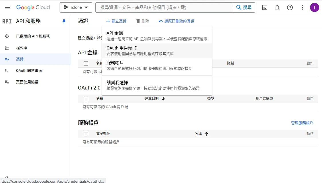322x183 pixels.
Task: Toggle select-all checkbox in OAuth 2.0 table
Action: (86, 99)
